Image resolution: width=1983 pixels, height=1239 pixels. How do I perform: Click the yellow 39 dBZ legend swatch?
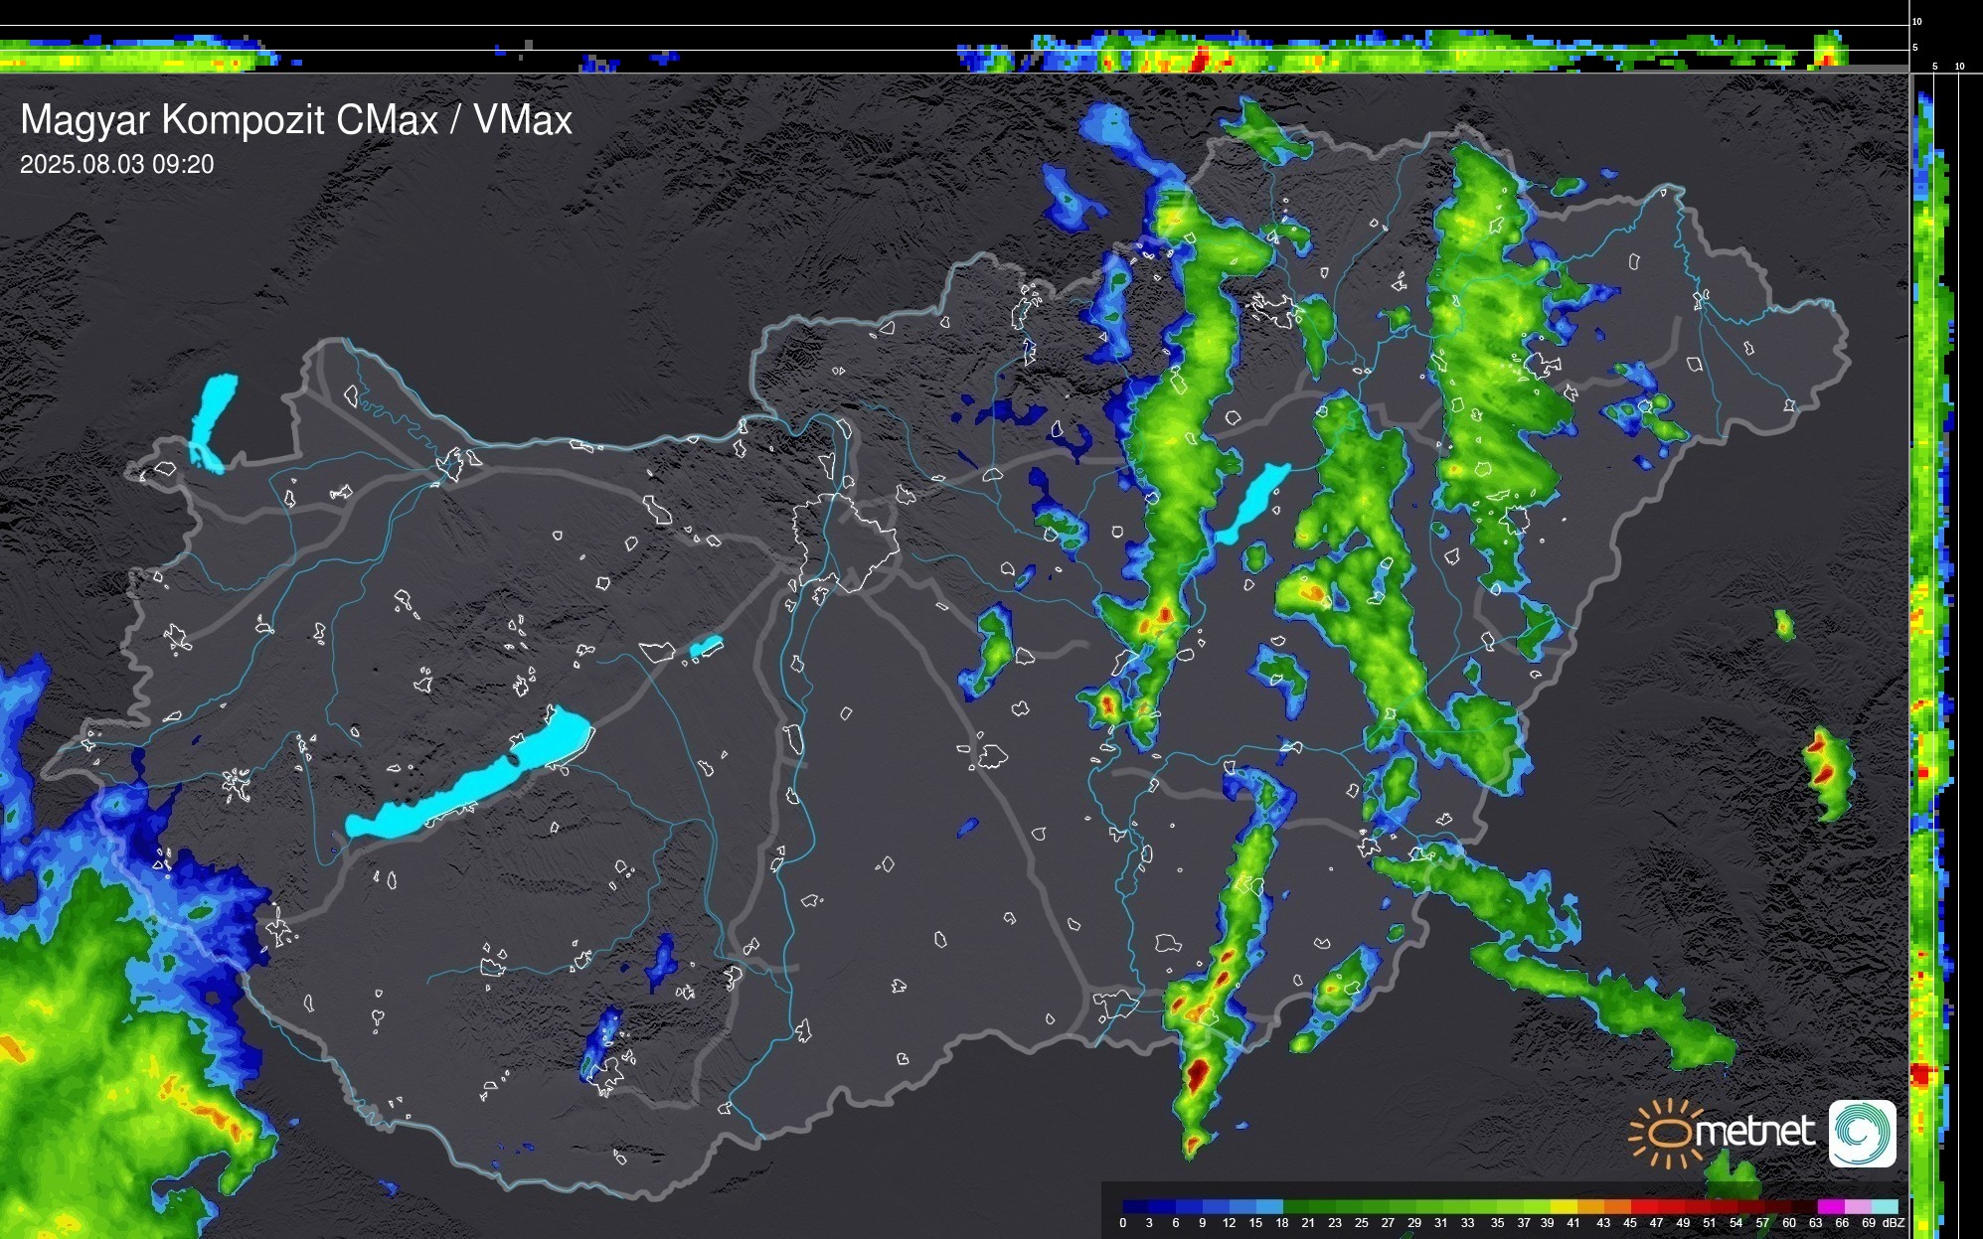click(x=1563, y=1206)
